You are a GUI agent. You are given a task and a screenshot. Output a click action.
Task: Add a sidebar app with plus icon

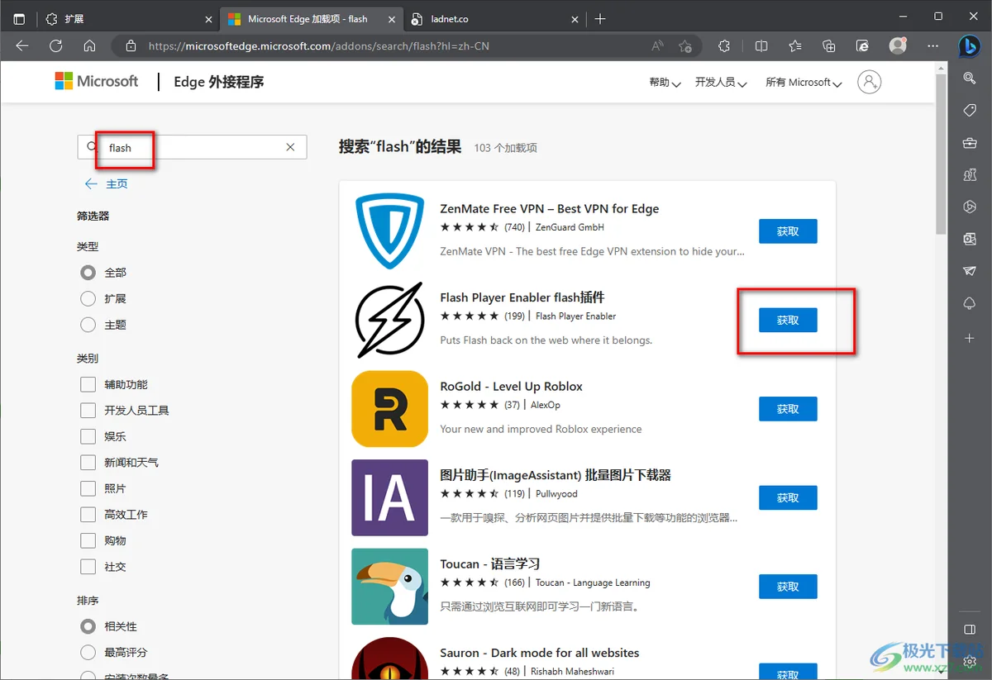970,338
